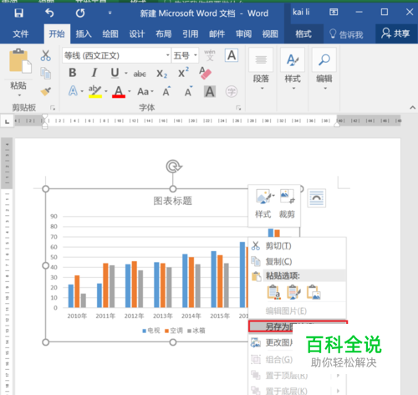Click the 粘贴 clipboard paste icon
This screenshot has width=418, height=395.
(x=19, y=61)
